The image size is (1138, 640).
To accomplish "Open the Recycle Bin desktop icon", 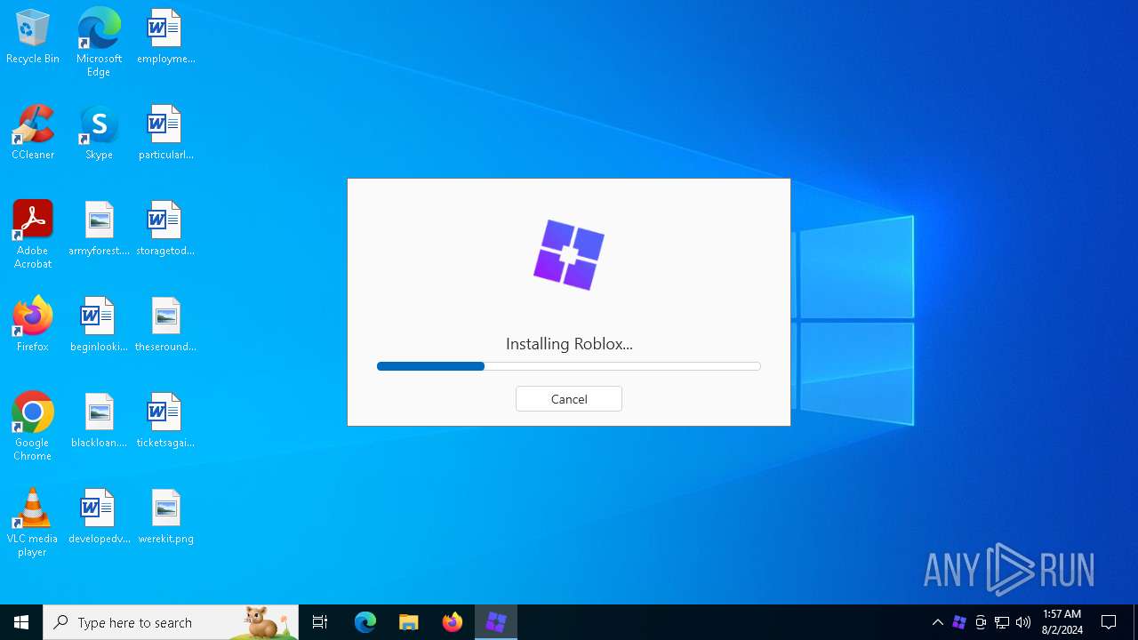I will click(x=33, y=37).
